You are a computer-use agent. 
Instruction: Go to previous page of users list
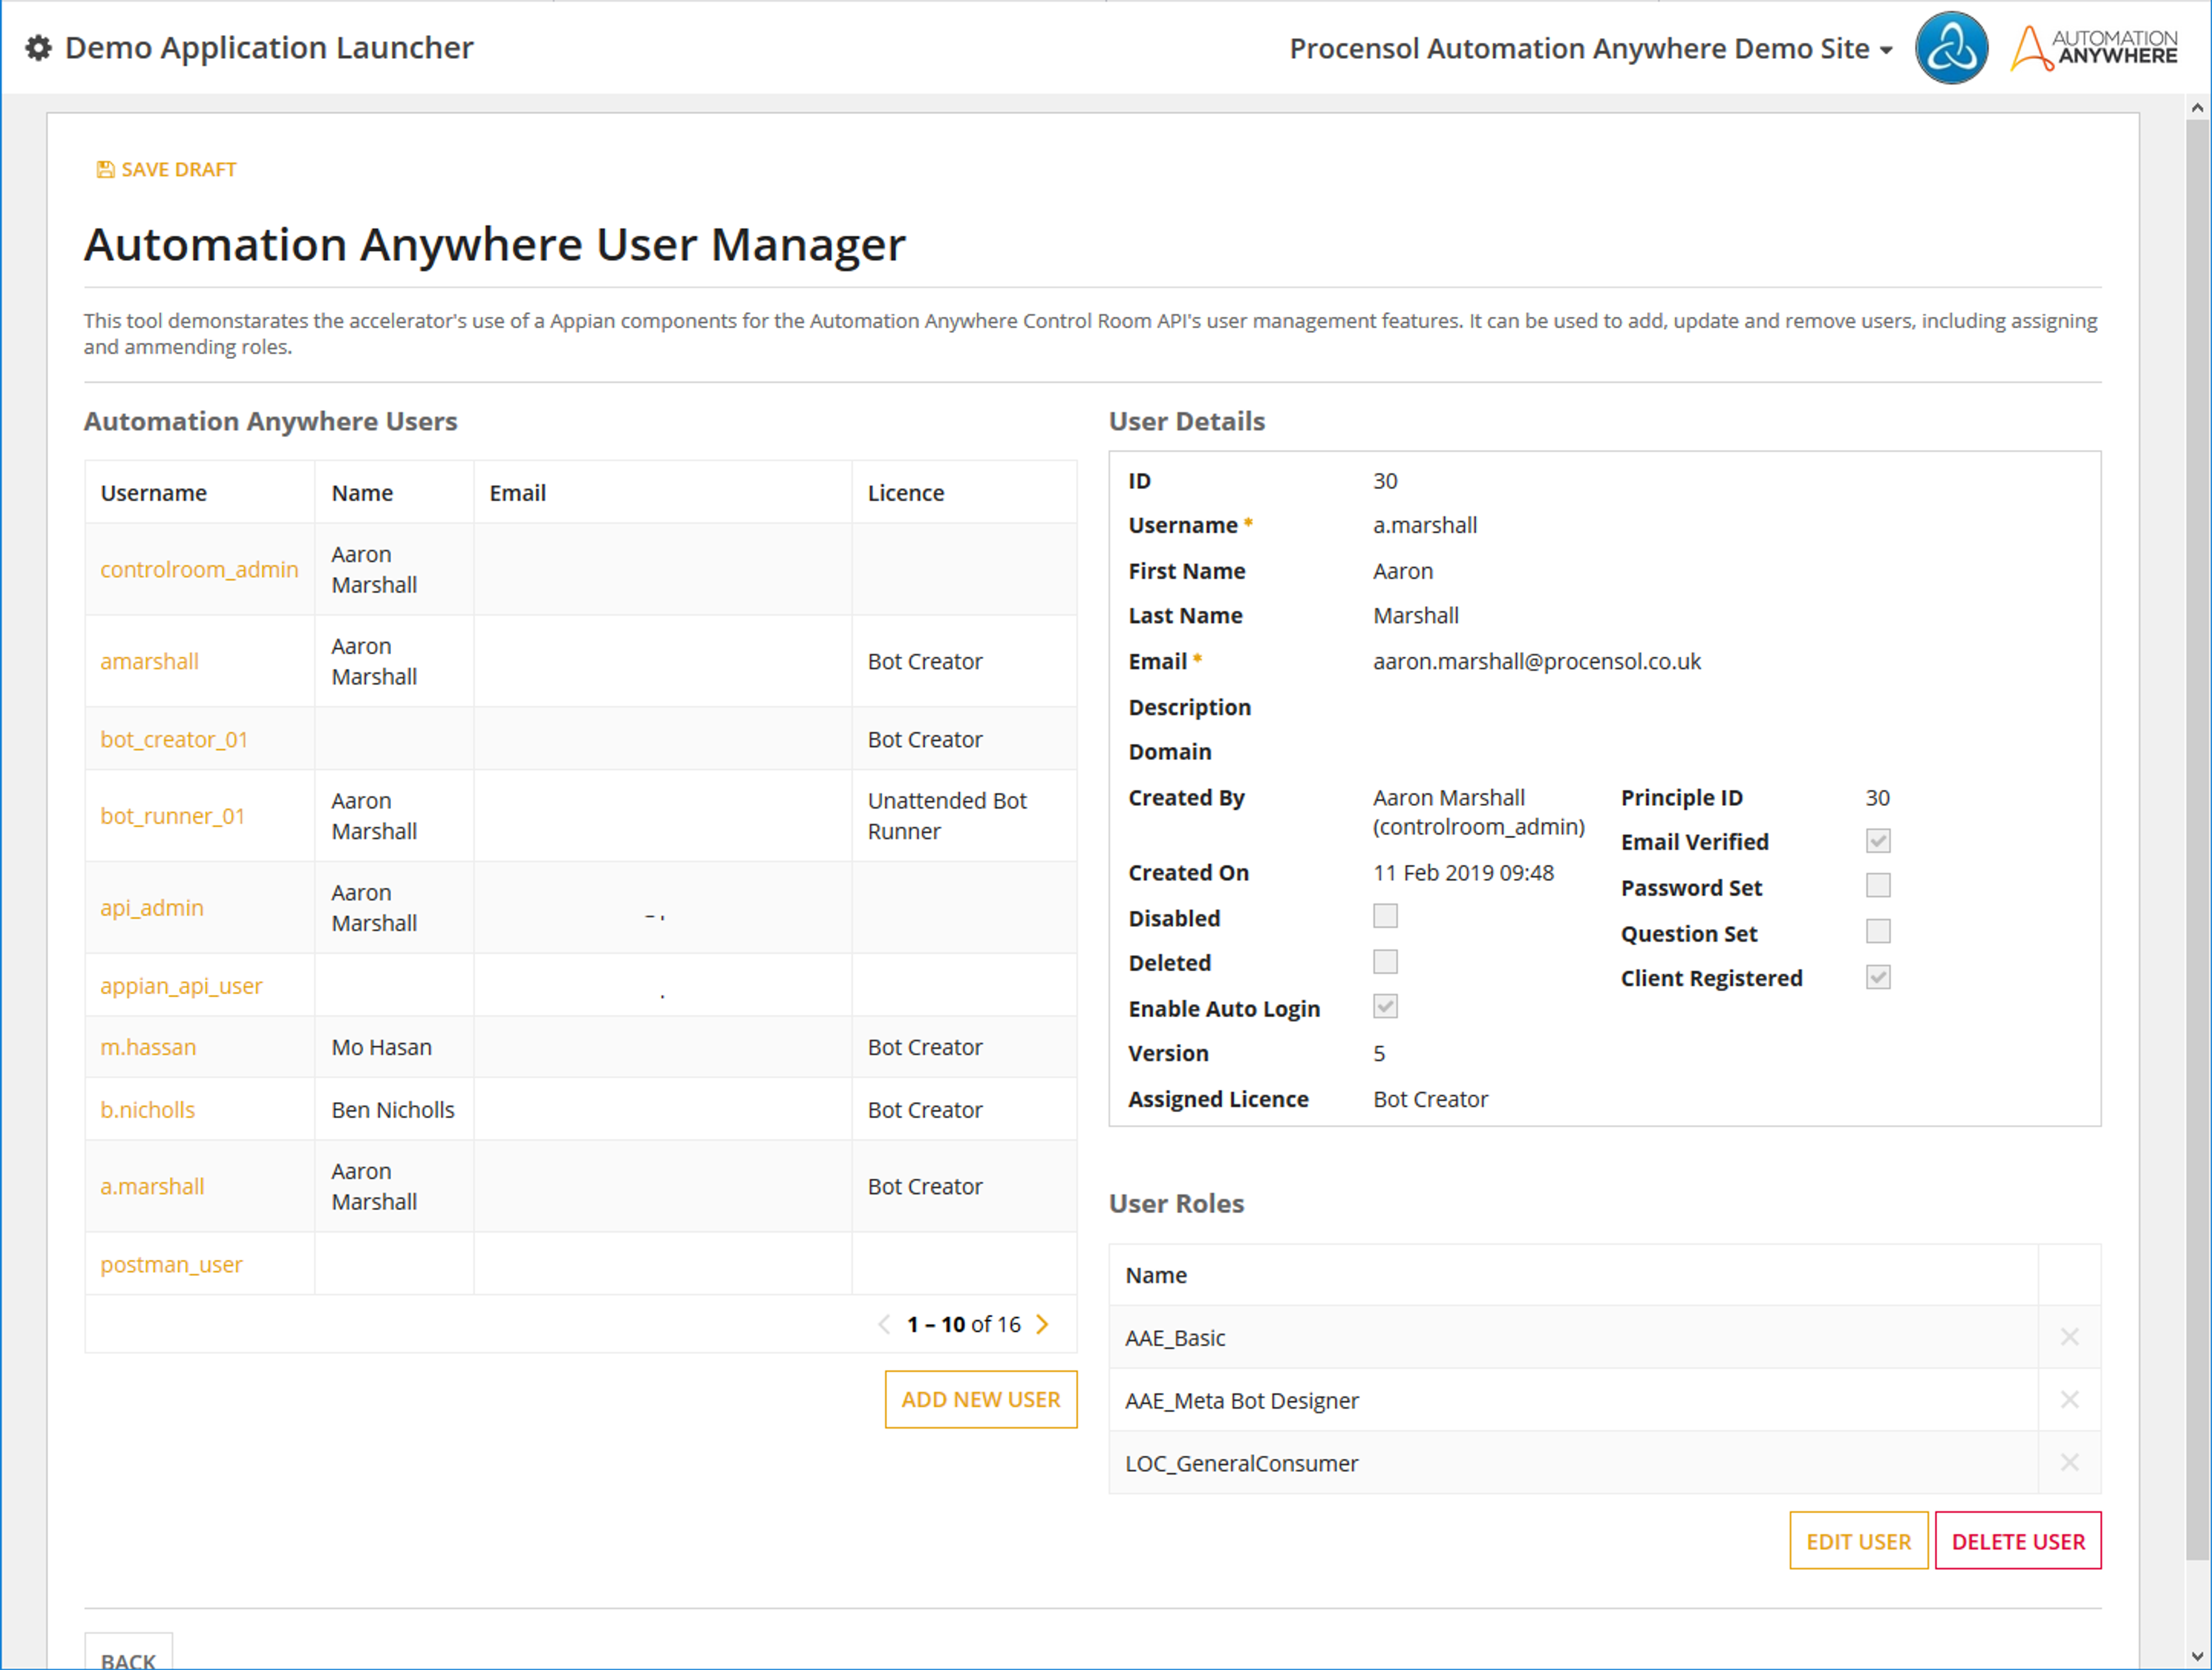(x=884, y=1325)
